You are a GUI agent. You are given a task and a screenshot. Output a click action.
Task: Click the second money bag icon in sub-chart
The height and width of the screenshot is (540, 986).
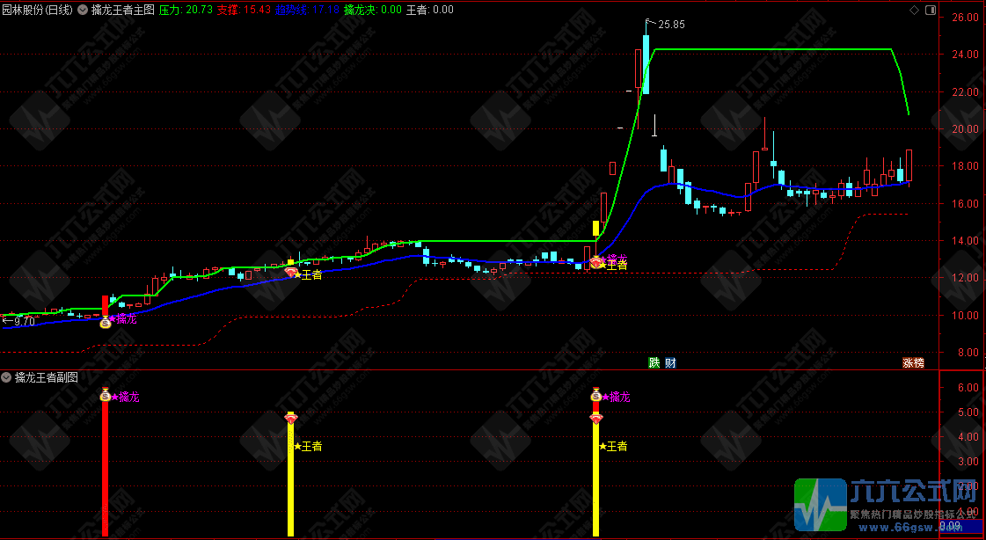point(596,396)
